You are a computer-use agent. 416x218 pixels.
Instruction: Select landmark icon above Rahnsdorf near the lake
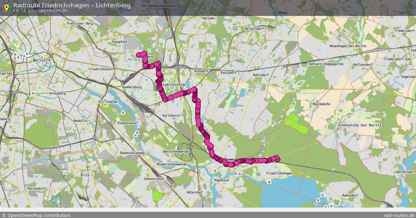click(323, 196)
